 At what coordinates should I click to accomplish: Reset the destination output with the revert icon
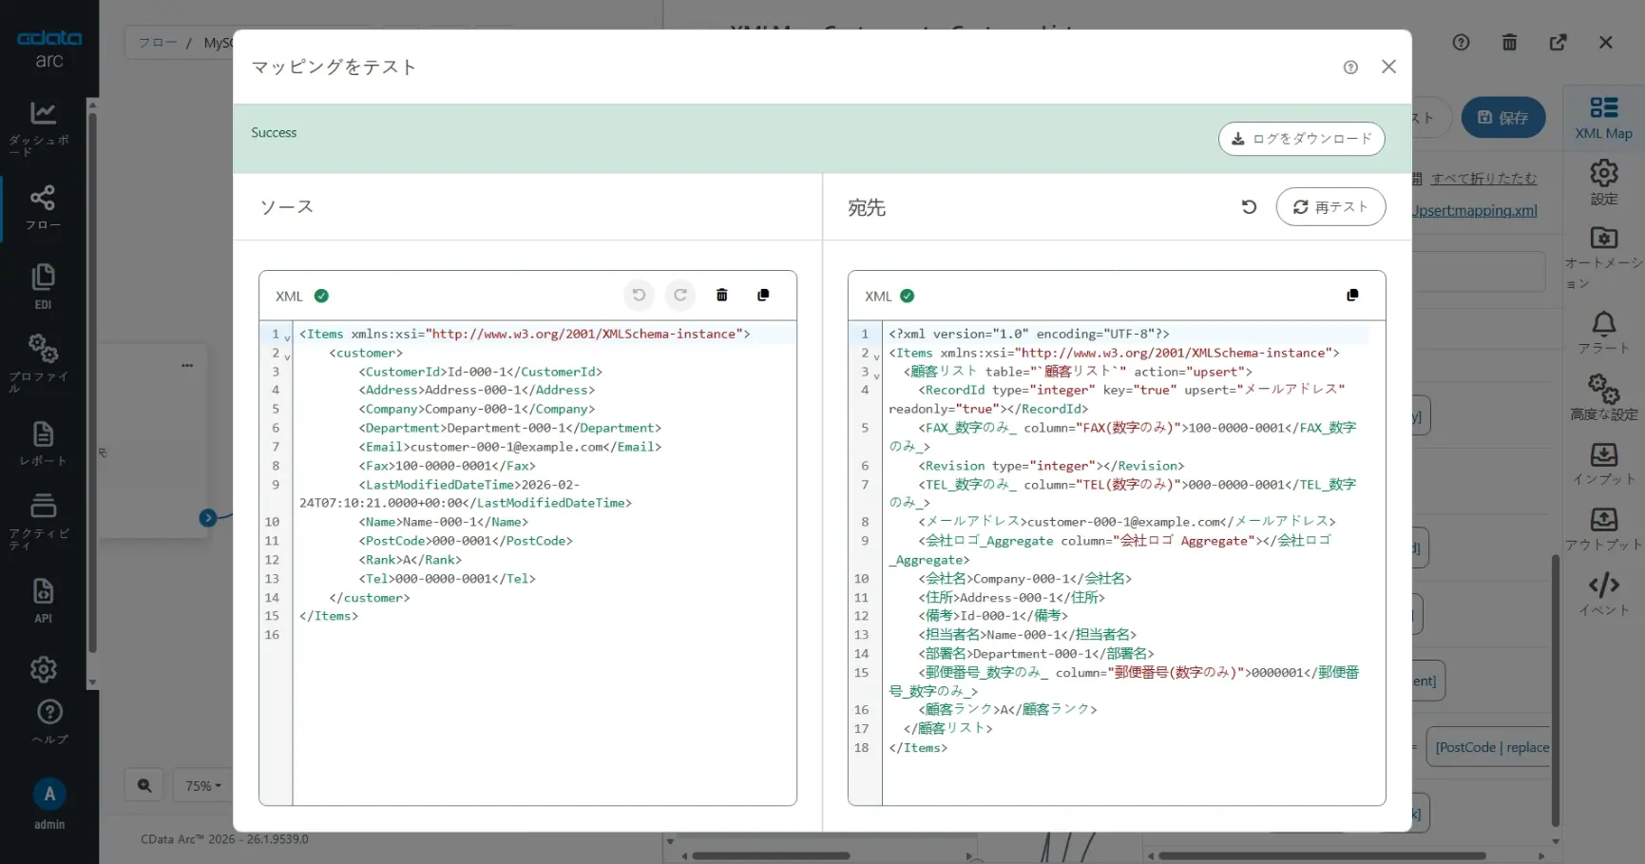(x=1249, y=207)
